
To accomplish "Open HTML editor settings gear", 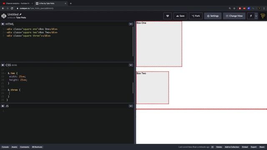I will coord(3,24).
